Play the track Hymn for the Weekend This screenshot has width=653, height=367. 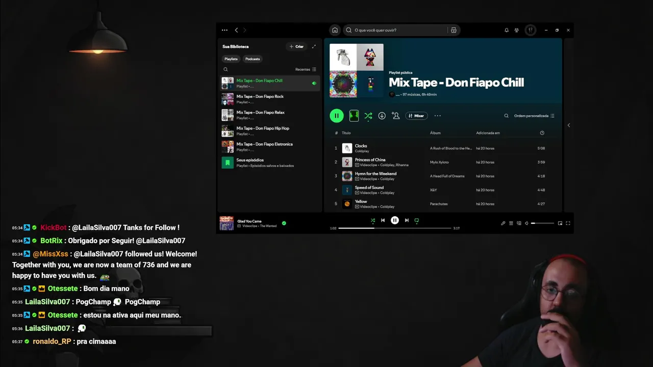click(x=443, y=176)
